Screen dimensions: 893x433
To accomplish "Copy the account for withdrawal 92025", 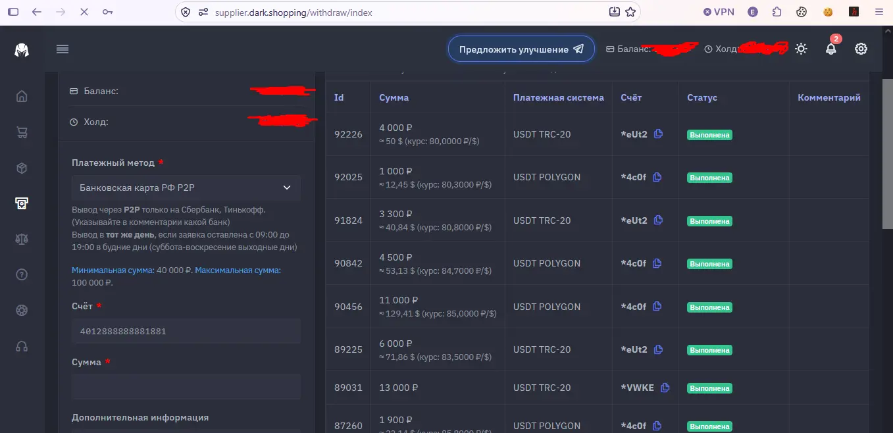I will 656,176.
